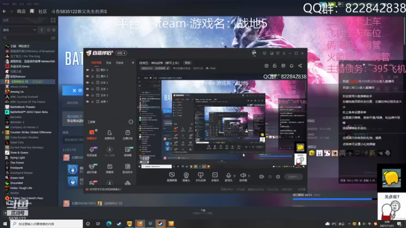Click the stream start/stop button beside gear
The height and width of the screenshot is (228, 406).
pos(294,177)
